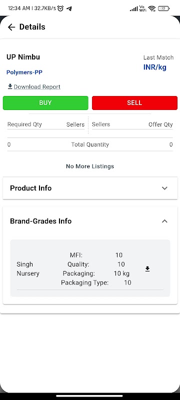The width and height of the screenshot is (180, 400).
Task: Tap the Required Qty column header
Action: (x=24, y=124)
